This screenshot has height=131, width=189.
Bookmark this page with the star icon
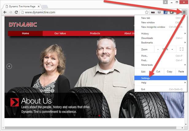point(147,12)
